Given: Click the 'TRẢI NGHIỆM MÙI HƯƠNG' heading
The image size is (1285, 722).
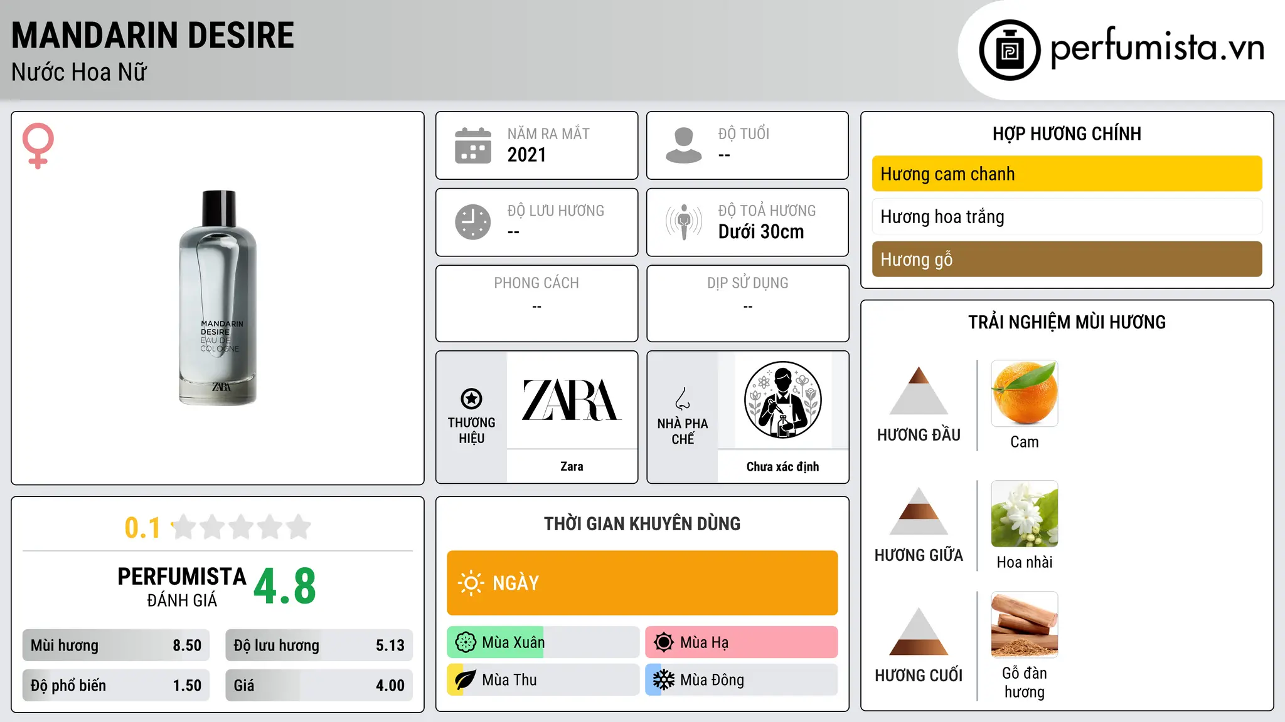Looking at the screenshot, I should 1067,322.
